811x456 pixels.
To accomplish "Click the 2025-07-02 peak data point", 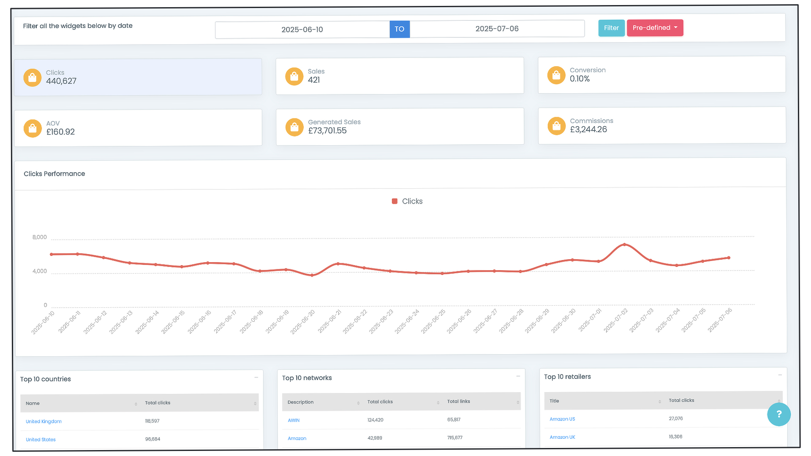I will point(624,244).
